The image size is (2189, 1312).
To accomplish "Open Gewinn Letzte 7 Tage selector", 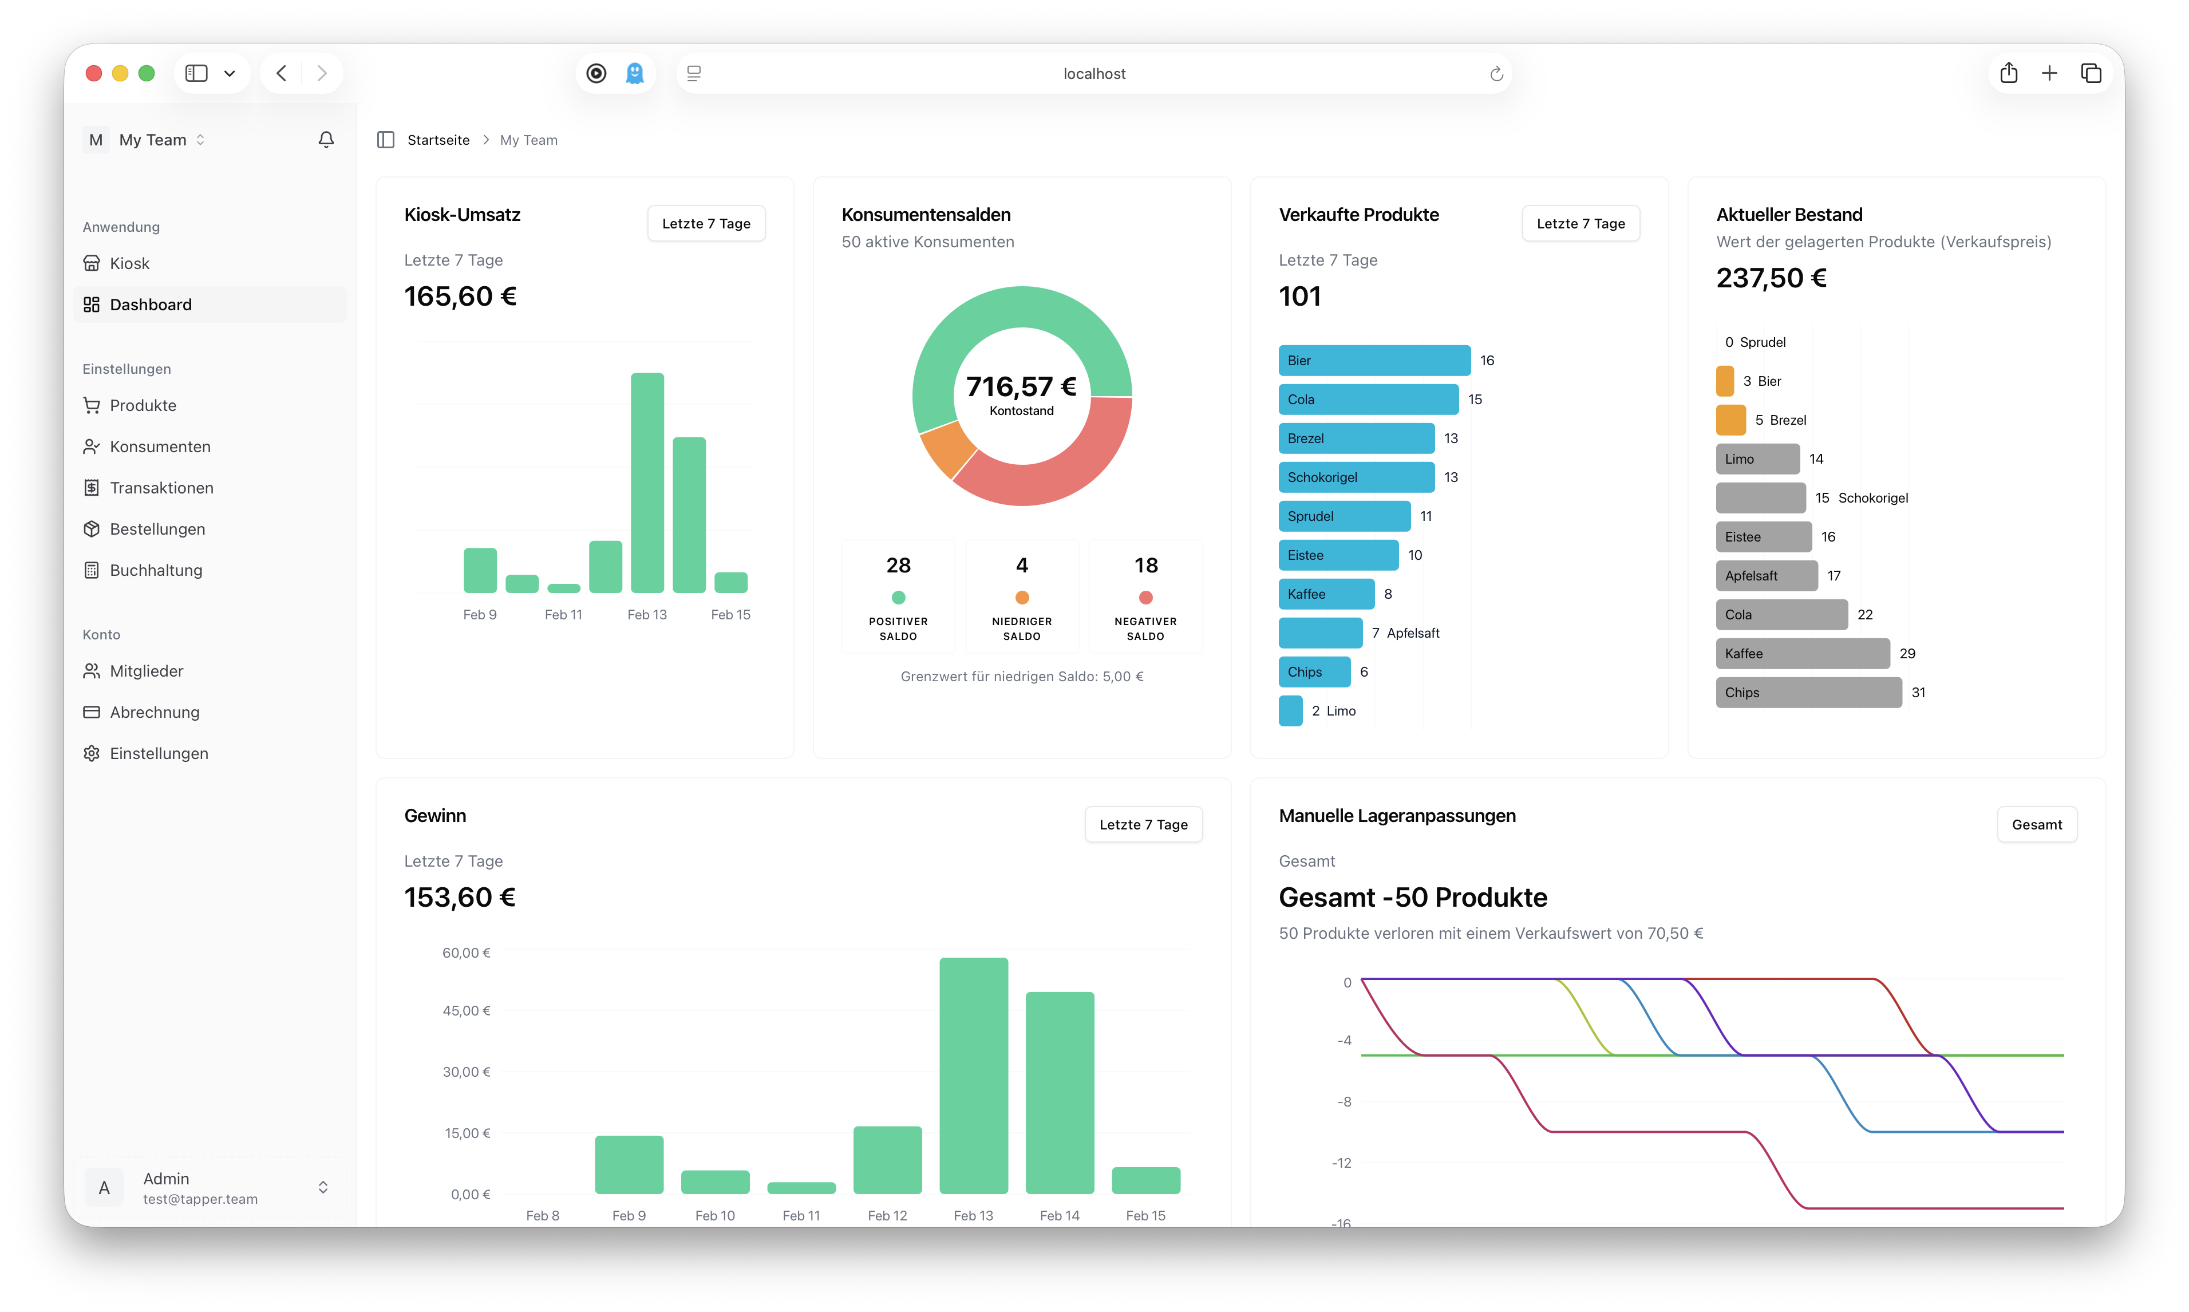I will [1143, 825].
